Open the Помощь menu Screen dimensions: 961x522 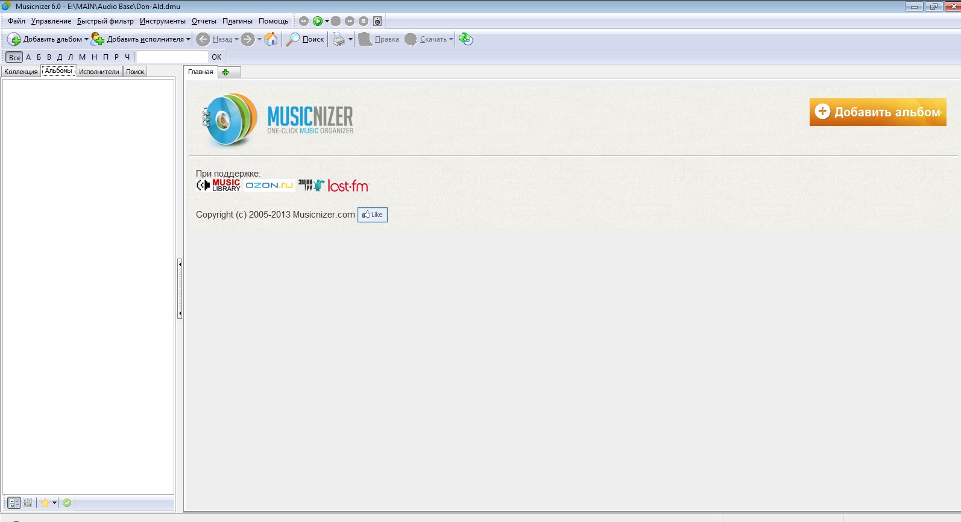coord(273,21)
